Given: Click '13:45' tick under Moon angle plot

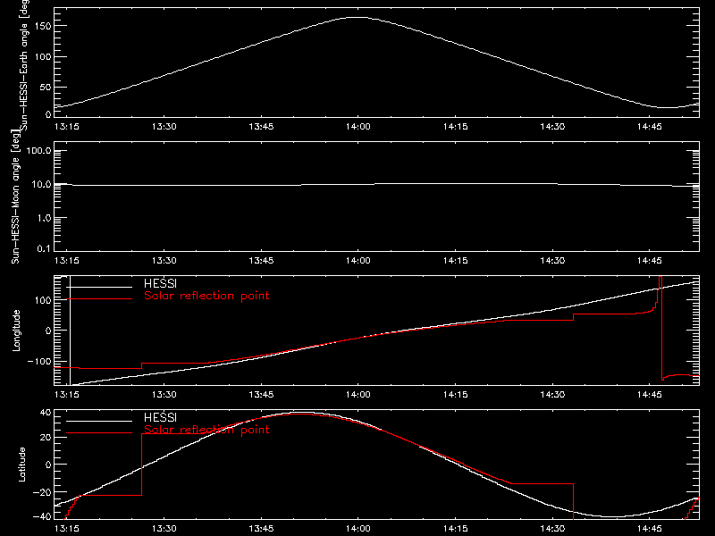Looking at the screenshot, I should tap(261, 261).
